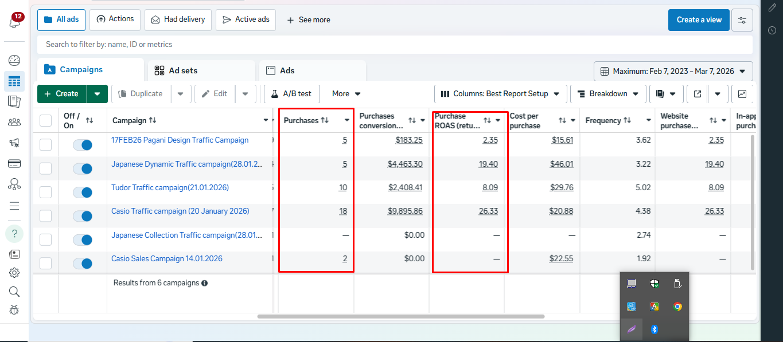Open the column customization sliders icon
The height and width of the screenshot is (342, 783).
(742, 20)
